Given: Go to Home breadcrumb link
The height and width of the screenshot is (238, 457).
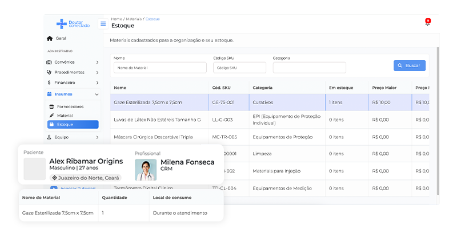Looking at the screenshot, I should 117,19.
